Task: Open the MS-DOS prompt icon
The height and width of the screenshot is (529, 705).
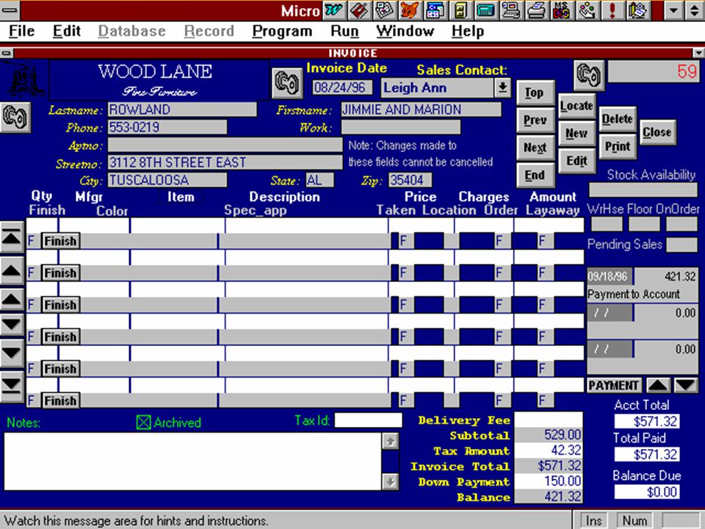Action: click(x=560, y=10)
